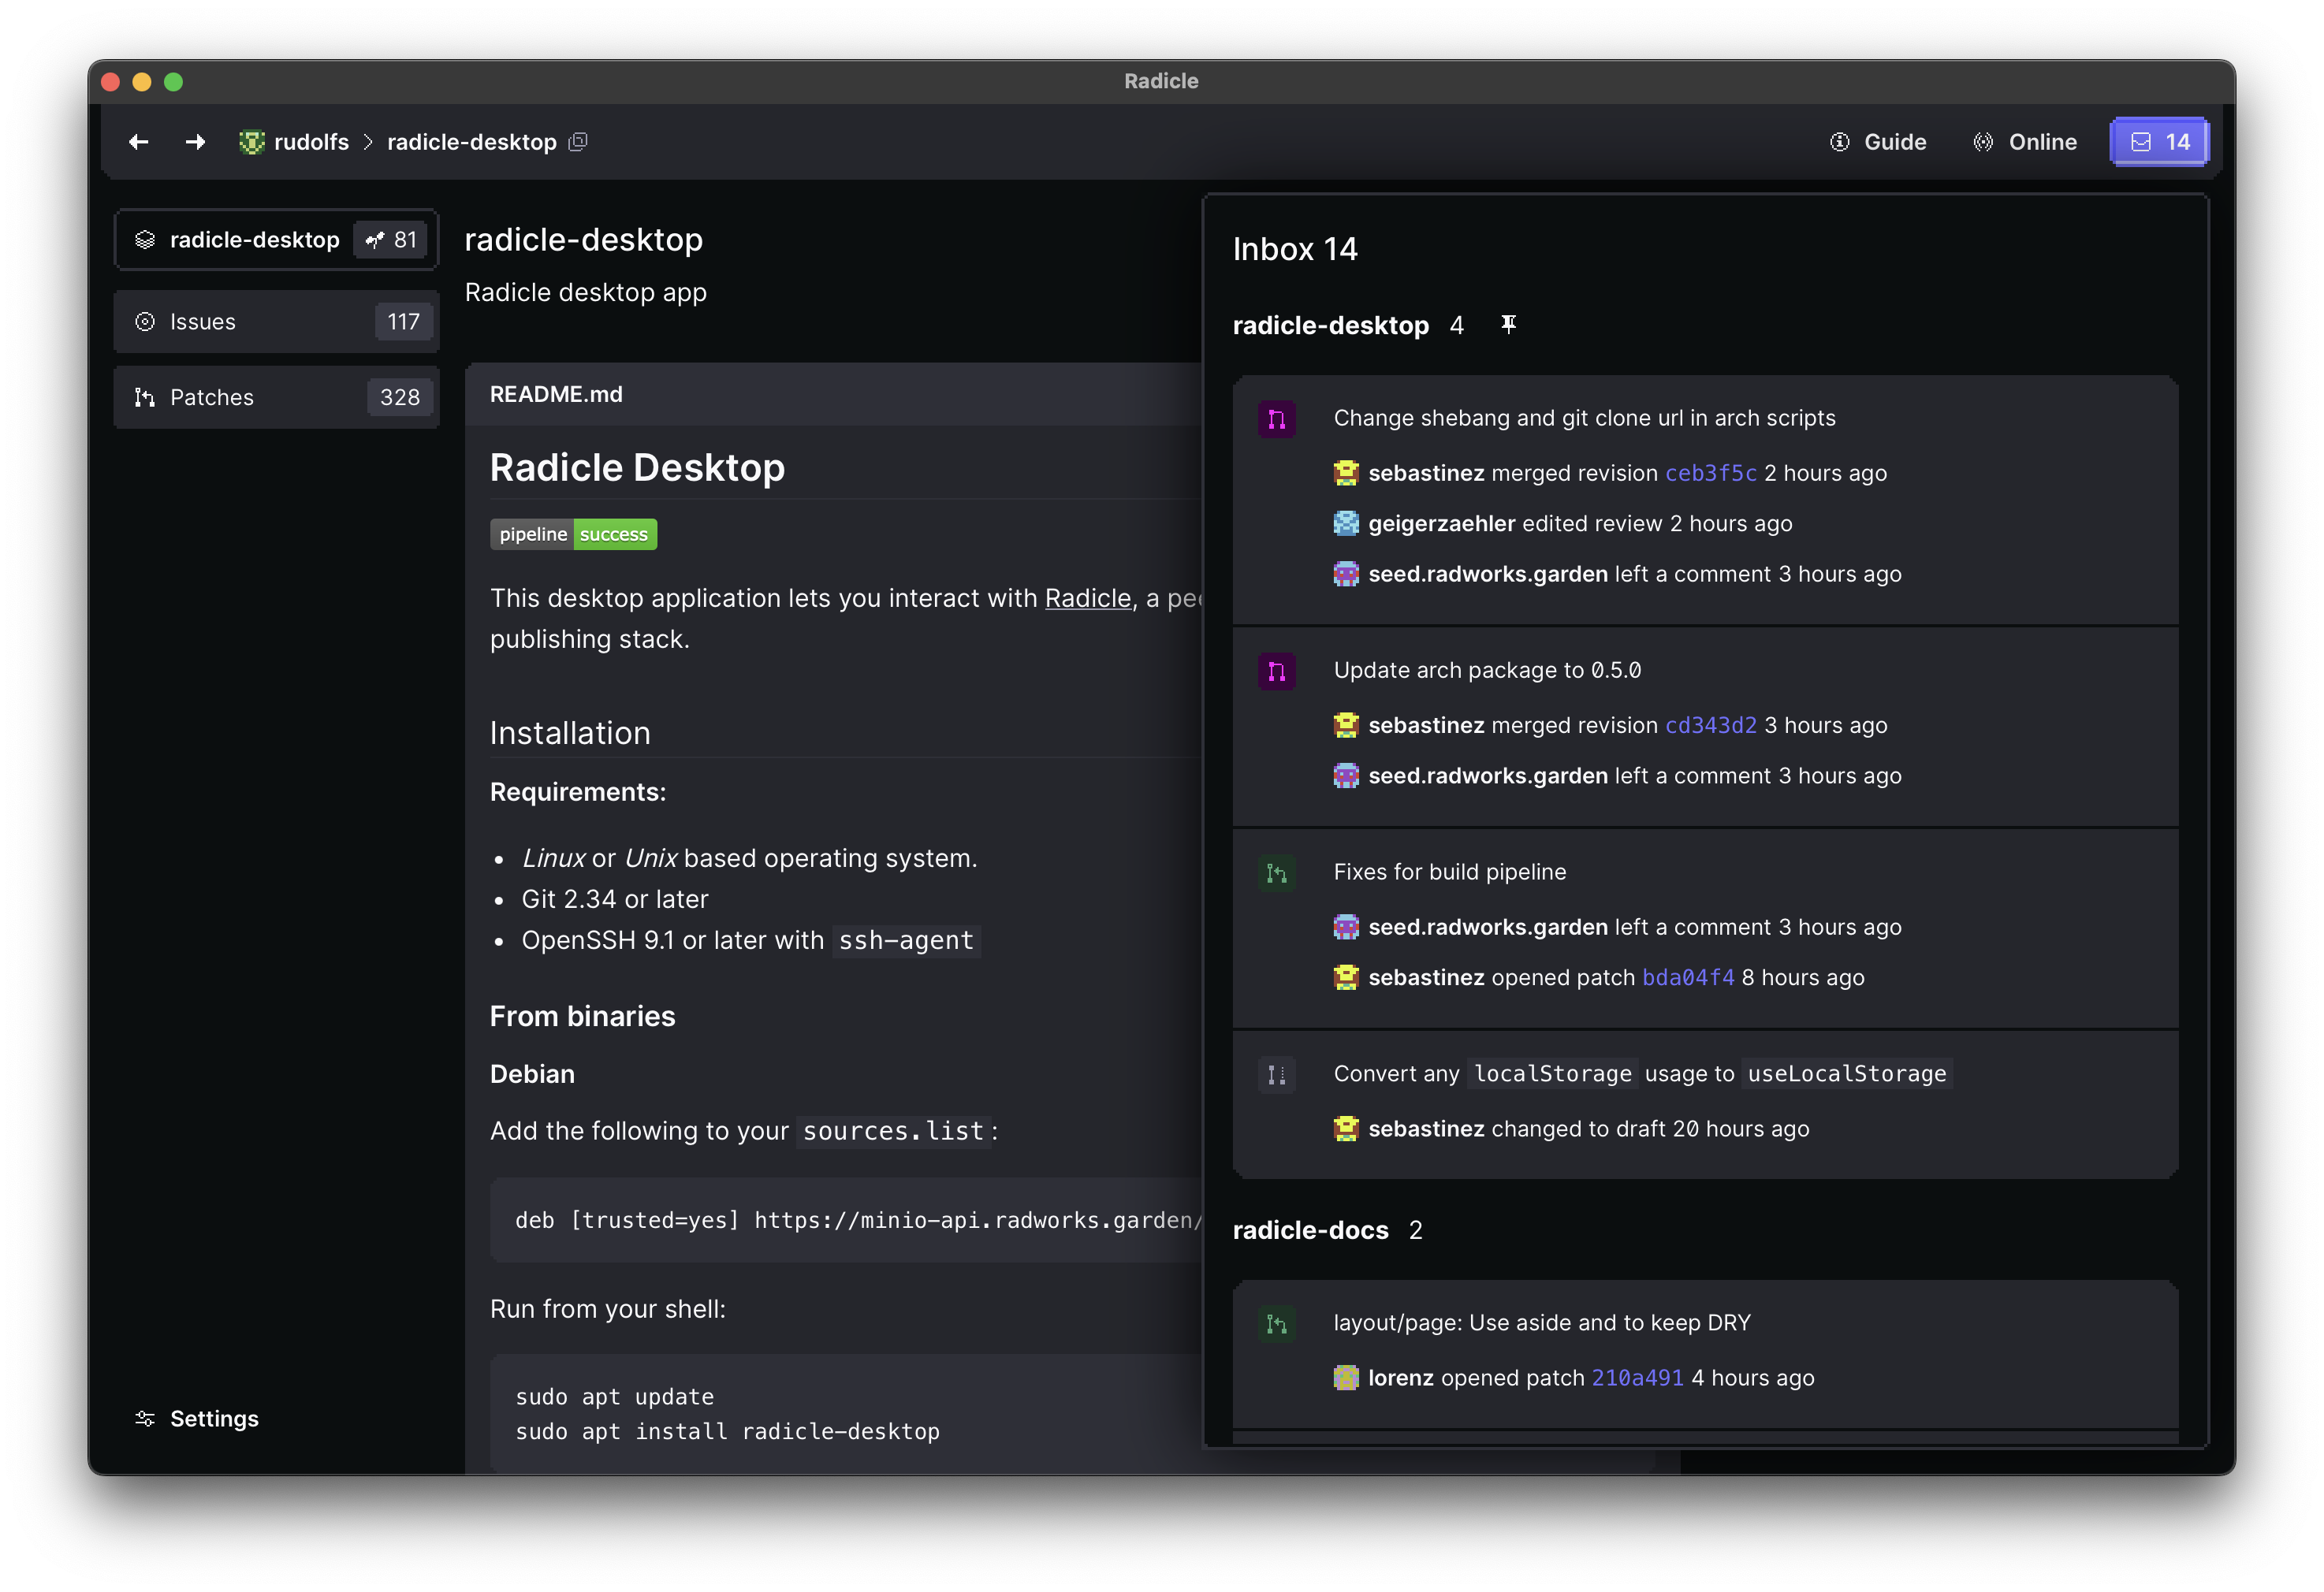The height and width of the screenshot is (1592, 2324).
Task: Click sebastinez avatar on changed to draft row
Action: tap(1346, 1129)
